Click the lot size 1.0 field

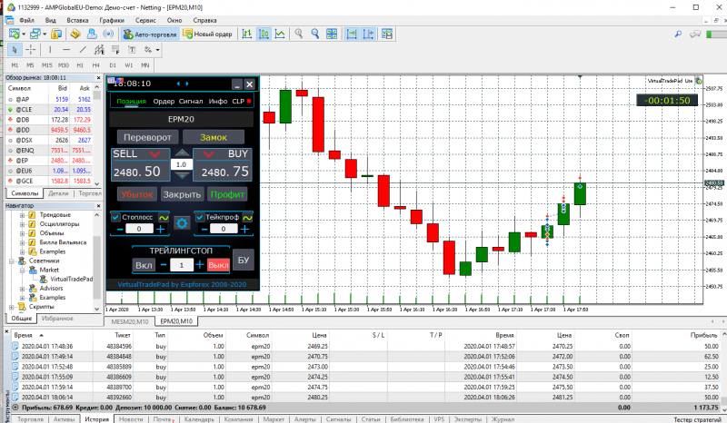pyautogui.click(x=181, y=164)
